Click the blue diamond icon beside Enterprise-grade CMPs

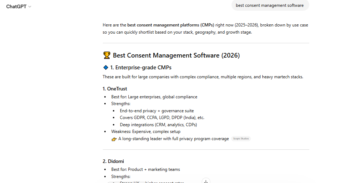click(106, 68)
